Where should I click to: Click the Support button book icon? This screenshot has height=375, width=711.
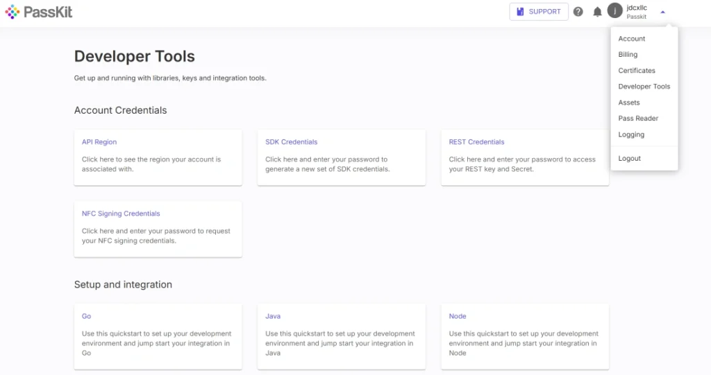point(520,12)
